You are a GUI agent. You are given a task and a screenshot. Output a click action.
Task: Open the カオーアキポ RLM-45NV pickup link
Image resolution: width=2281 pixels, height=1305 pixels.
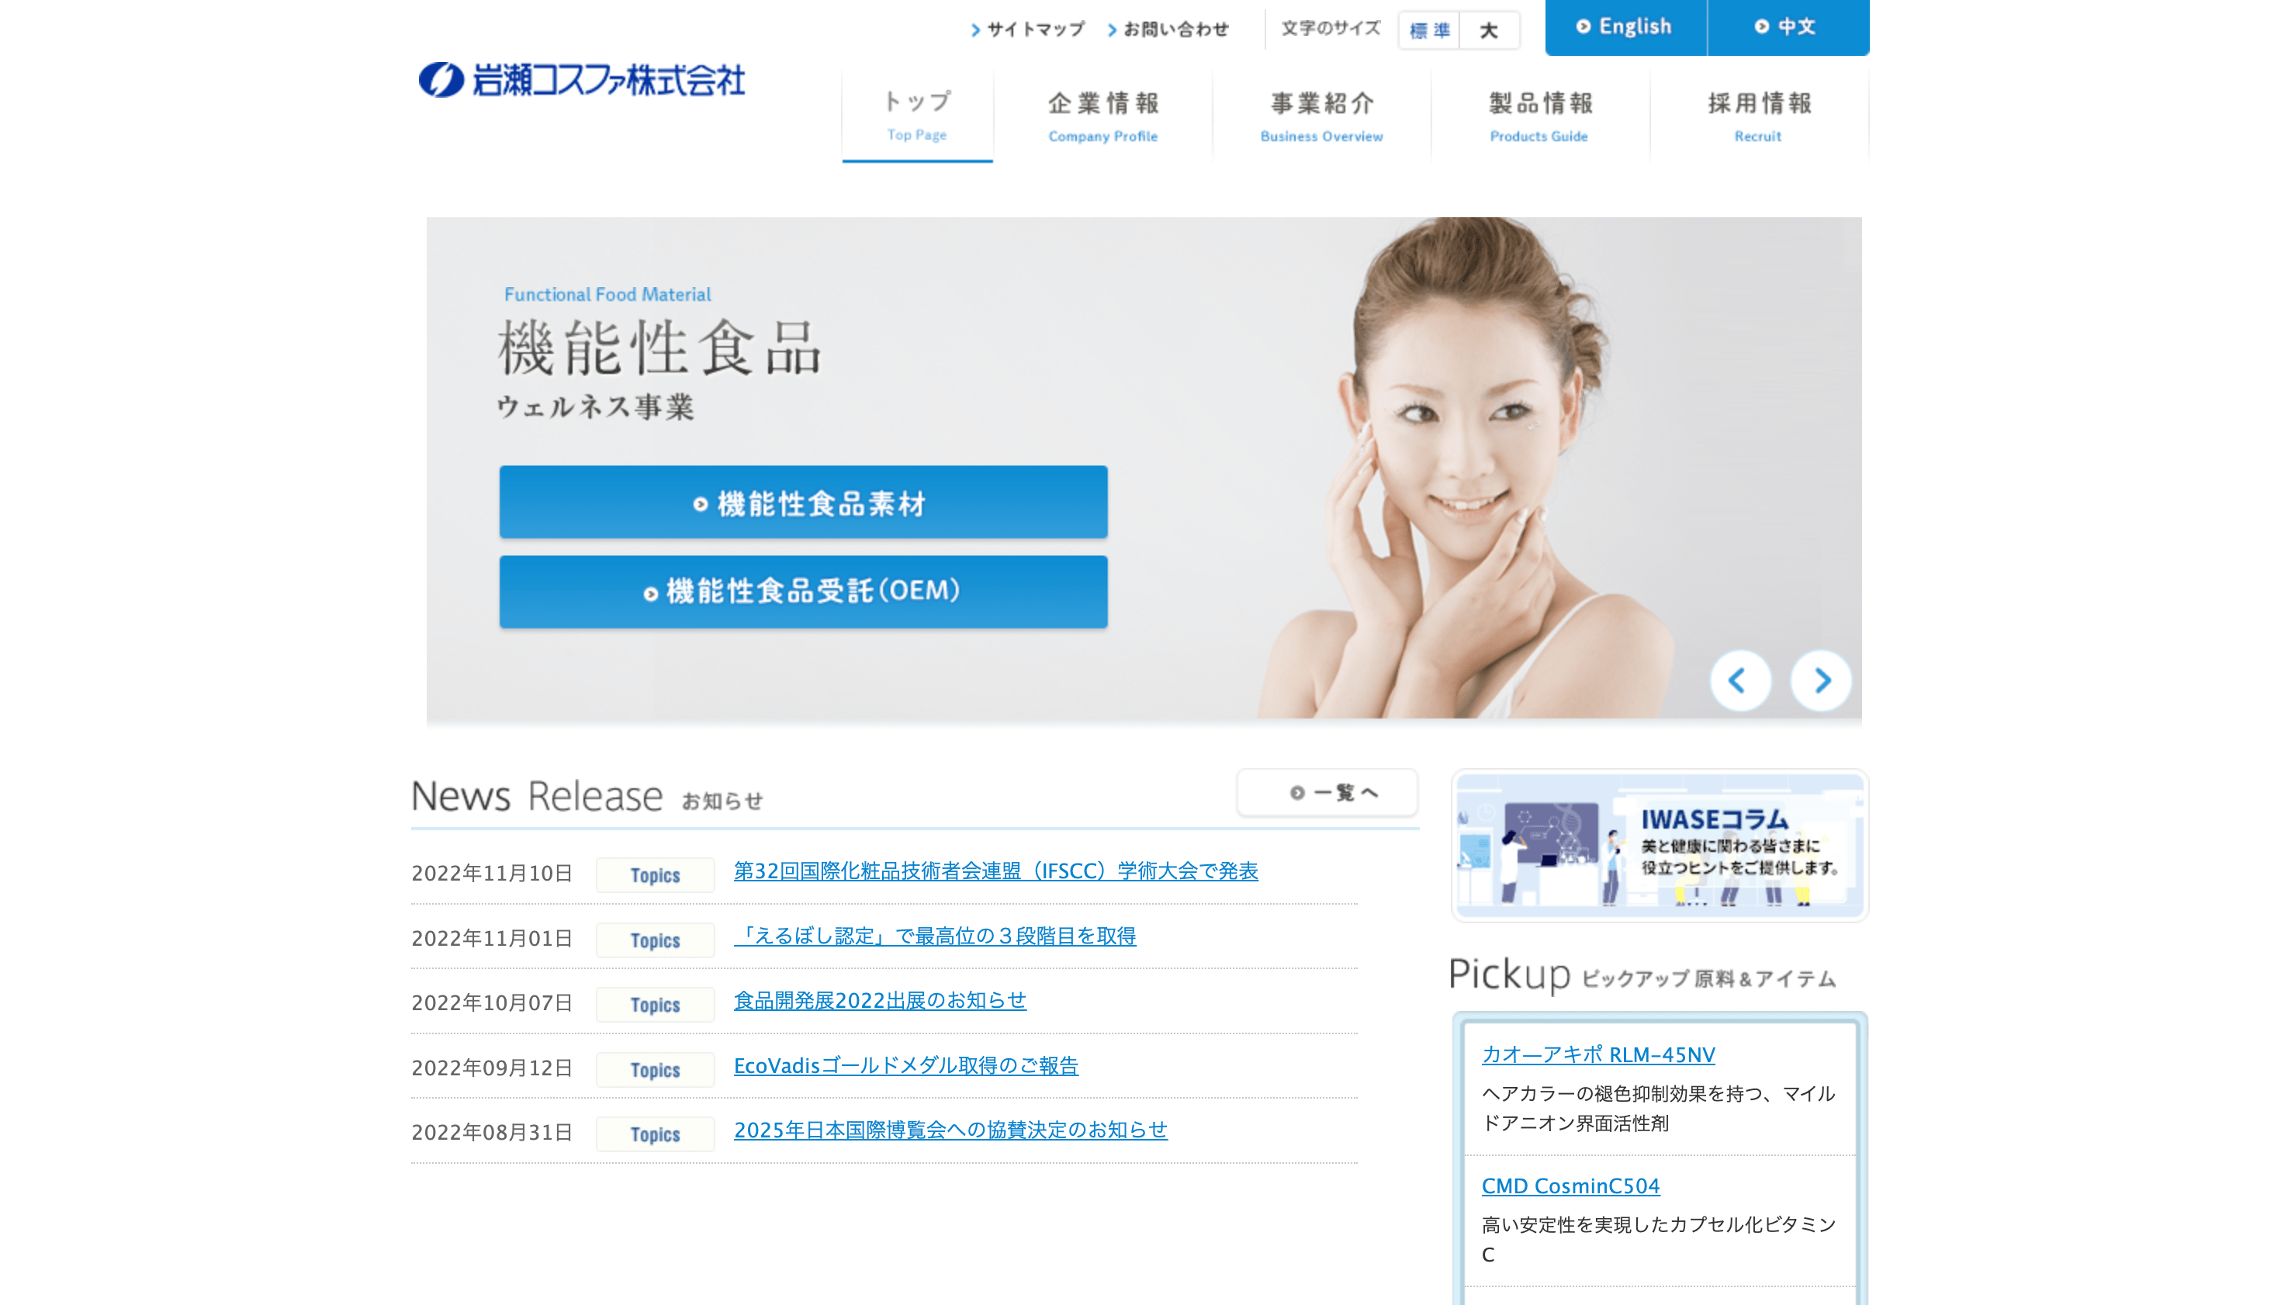point(1598,1055)
